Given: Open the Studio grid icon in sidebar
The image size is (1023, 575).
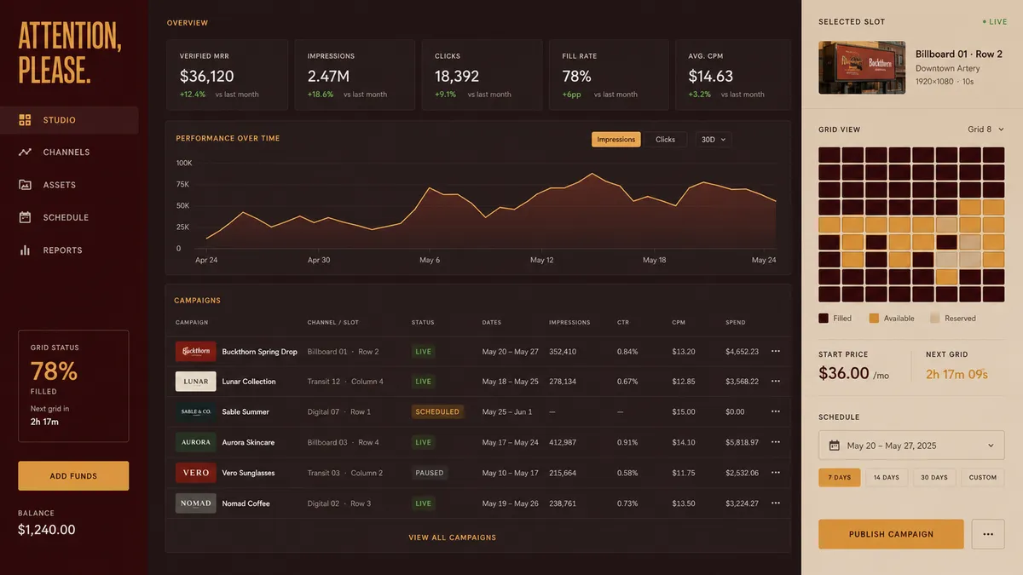Looking at the screenshot, I should click(x=25, y=120).
